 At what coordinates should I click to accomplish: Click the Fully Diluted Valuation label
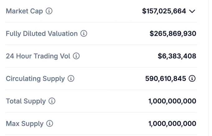tap(42, 34)
